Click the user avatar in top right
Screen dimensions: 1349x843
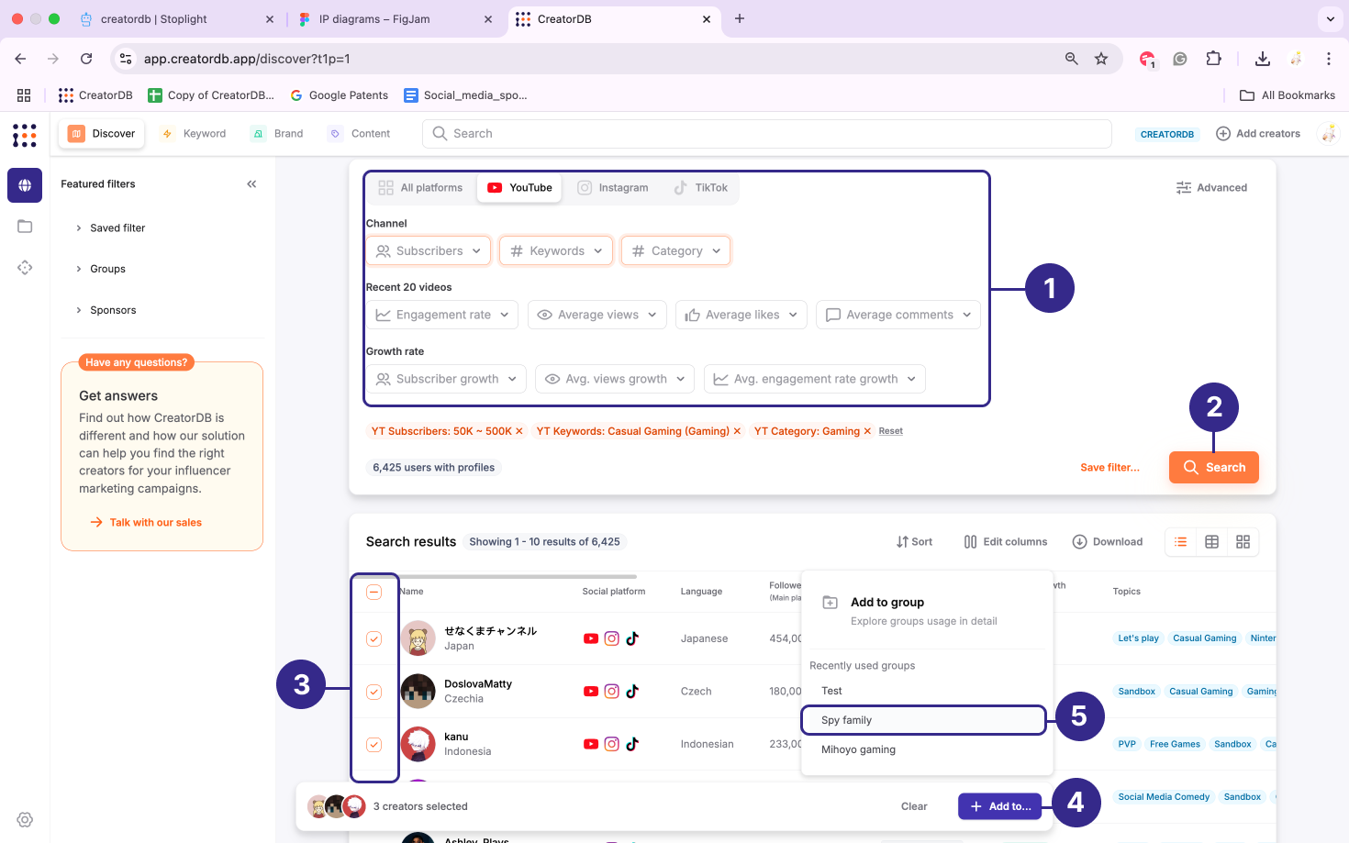[1328, 134]
